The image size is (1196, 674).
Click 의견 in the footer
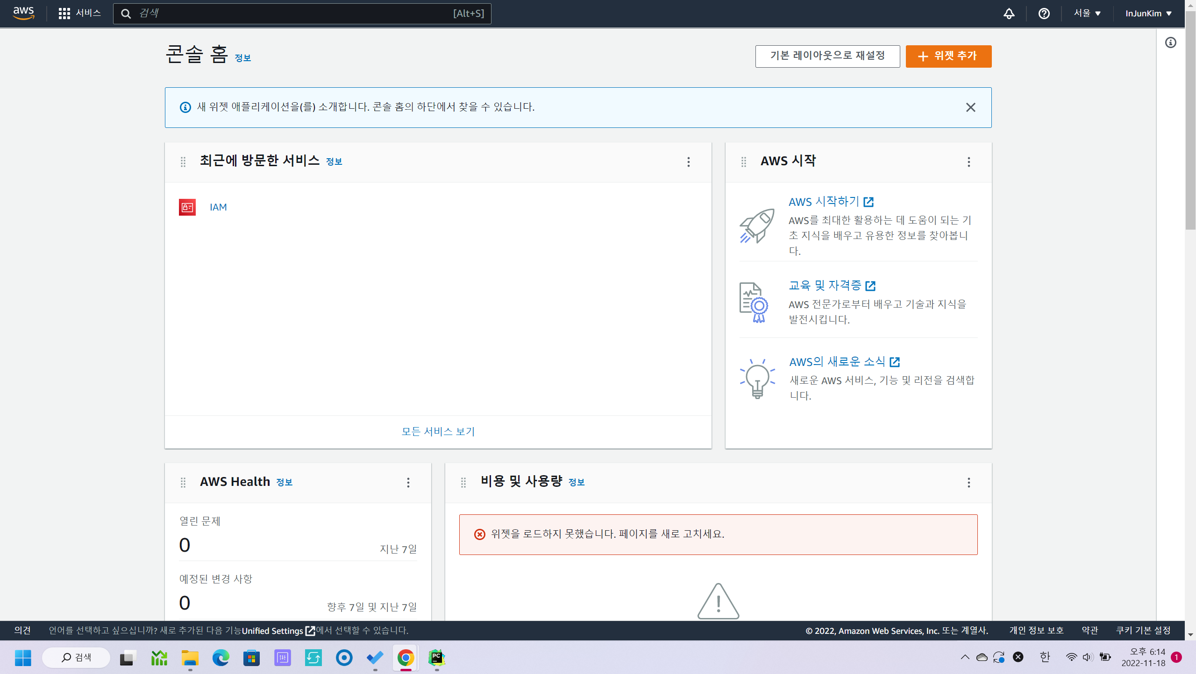tap(22, 631)
